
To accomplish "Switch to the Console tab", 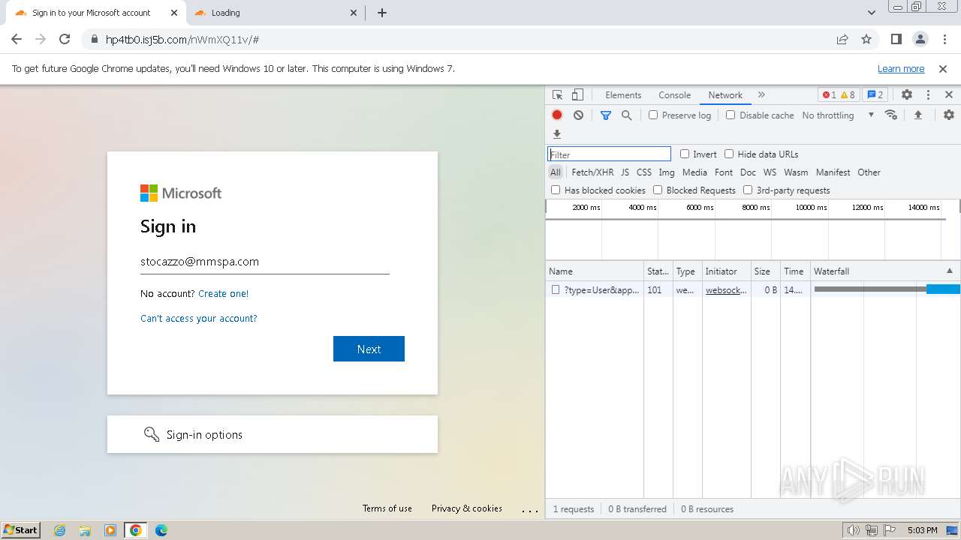I will click(674, 95).
